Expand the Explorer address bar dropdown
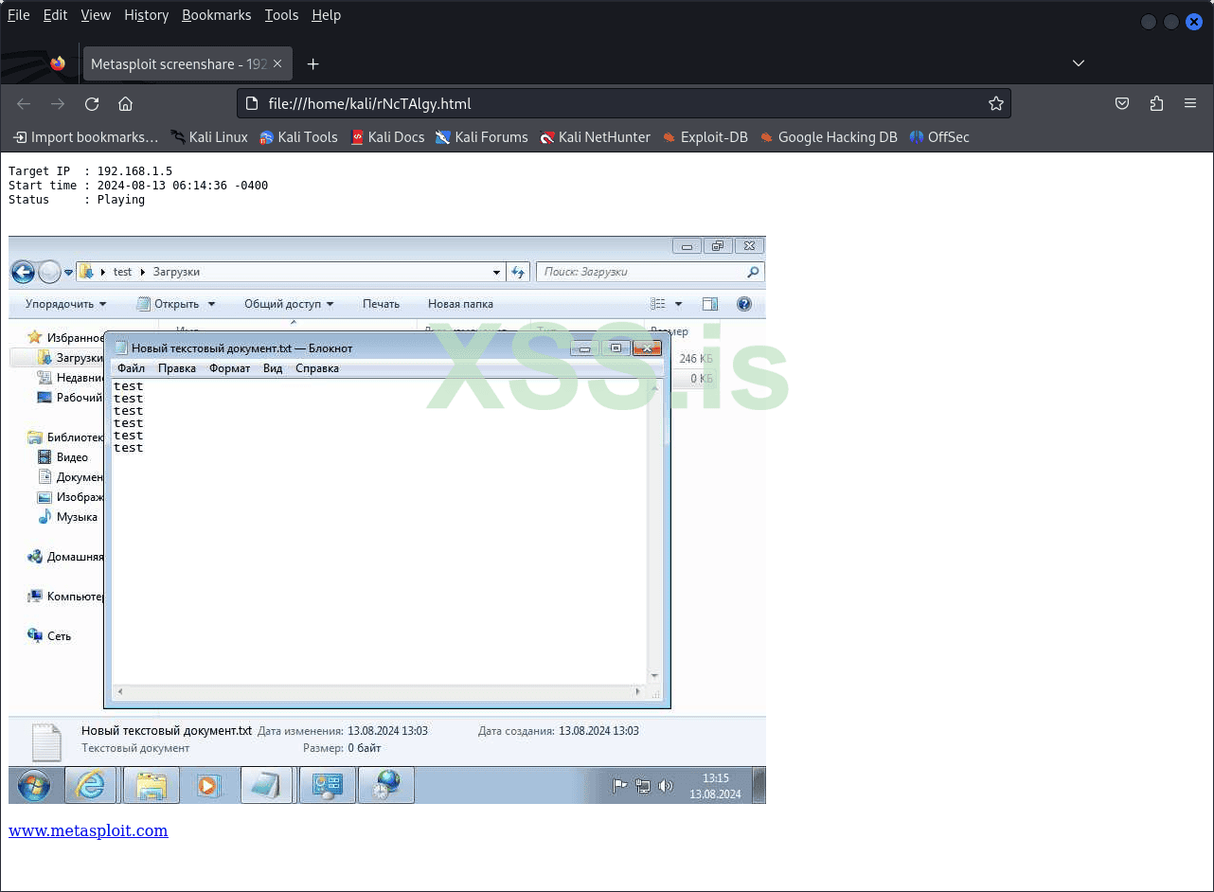 [497, 272]
